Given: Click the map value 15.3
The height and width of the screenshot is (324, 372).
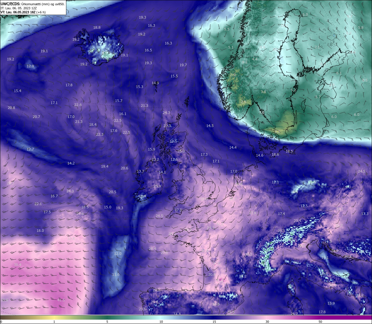Looking at the screenshot, I should pos(139,87).
